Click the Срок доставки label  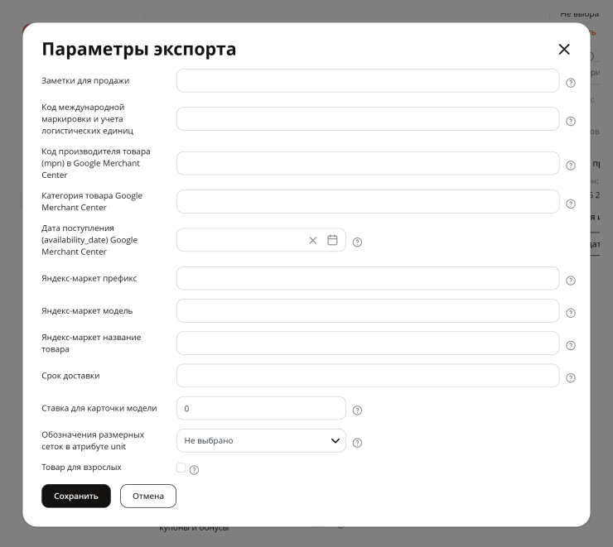point(70,376)
